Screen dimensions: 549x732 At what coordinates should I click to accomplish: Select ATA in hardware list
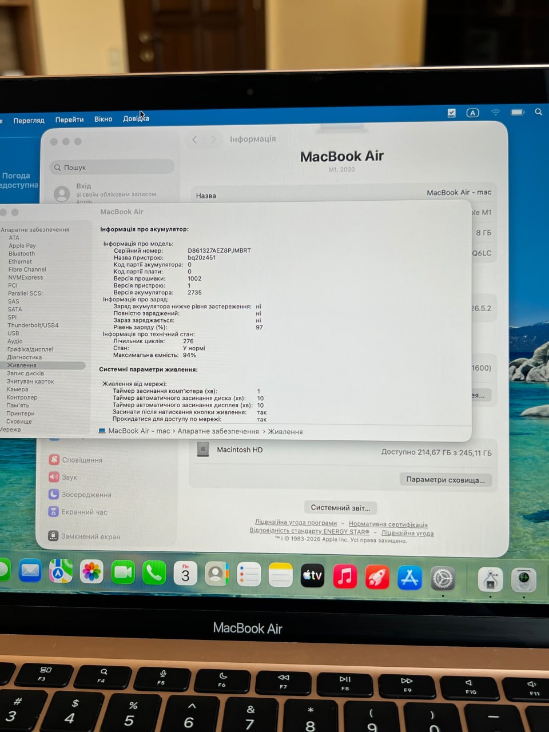coord(14,238)
